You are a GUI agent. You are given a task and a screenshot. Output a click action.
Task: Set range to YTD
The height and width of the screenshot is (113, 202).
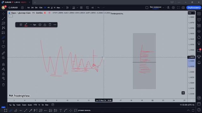[35, 105]
